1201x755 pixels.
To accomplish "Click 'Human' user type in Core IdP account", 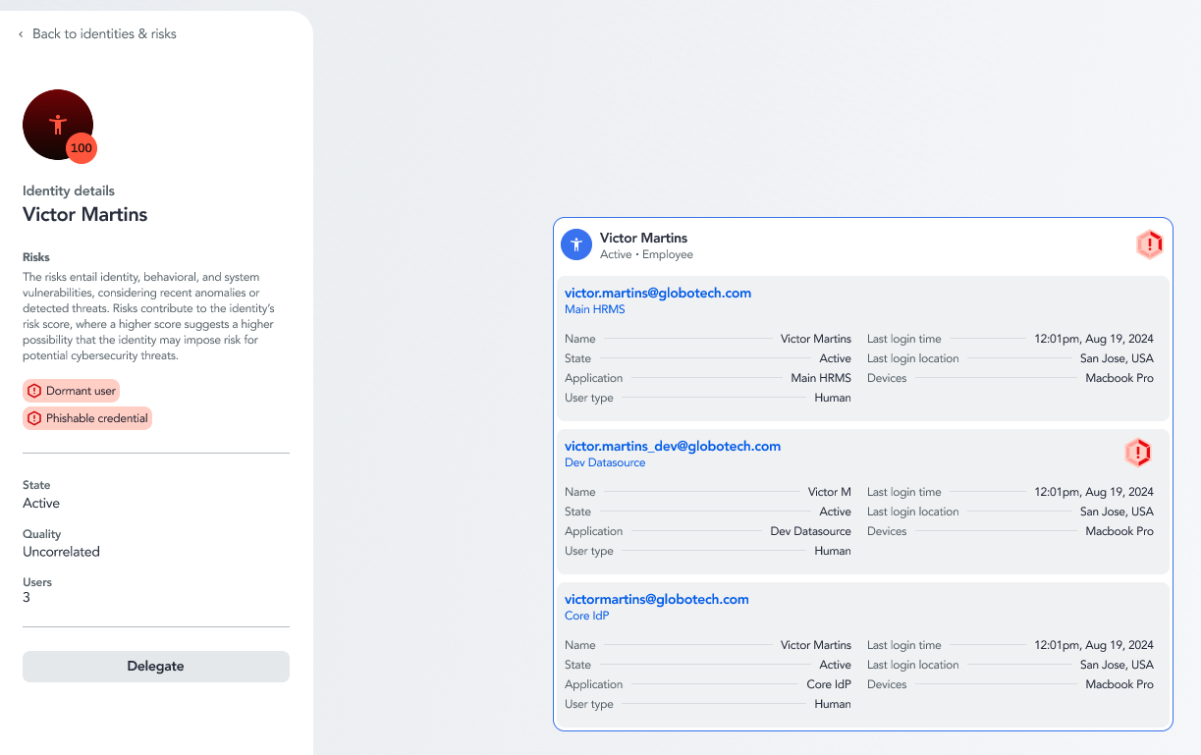I will (833, 704).
